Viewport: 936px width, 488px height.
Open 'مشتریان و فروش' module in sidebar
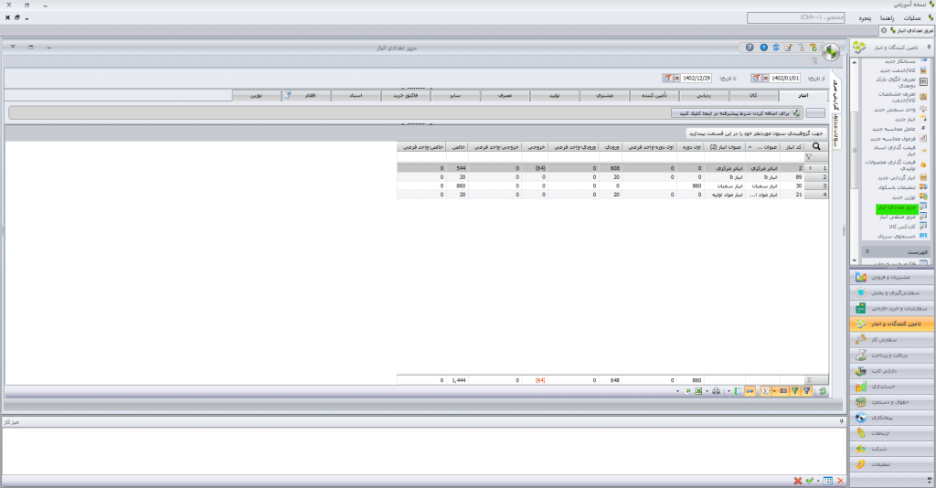pyautogui.click(x=892, y=277)
